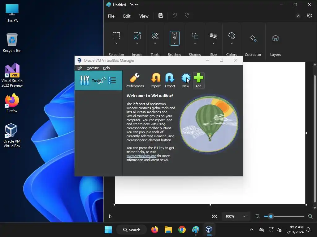Select the This PC desktop icon
The image size is (317, 237).
pos(12,12)
